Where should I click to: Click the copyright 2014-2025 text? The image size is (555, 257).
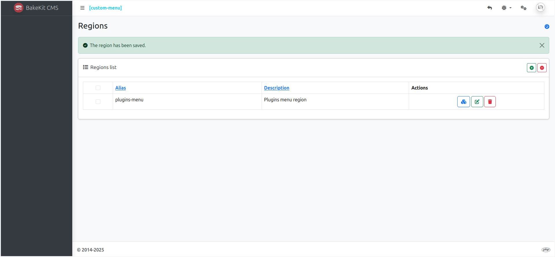90,250
